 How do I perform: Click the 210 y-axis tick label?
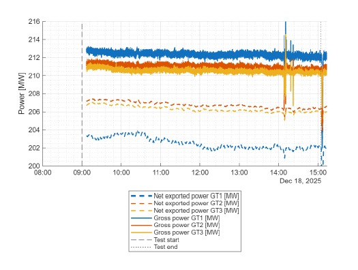point(34,76)
